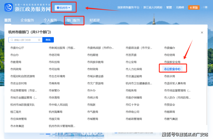Open the 企业服务 menu
The height and width of the screenshot is (139, 213).
(x=27, y=20)
